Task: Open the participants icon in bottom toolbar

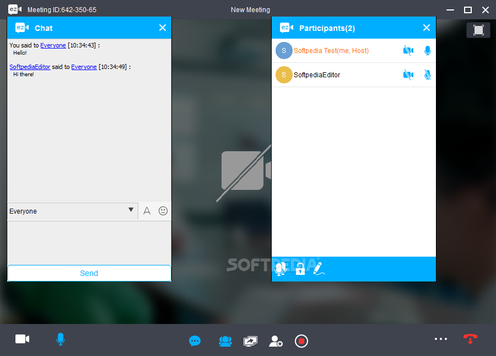Action: pos(225,341)
